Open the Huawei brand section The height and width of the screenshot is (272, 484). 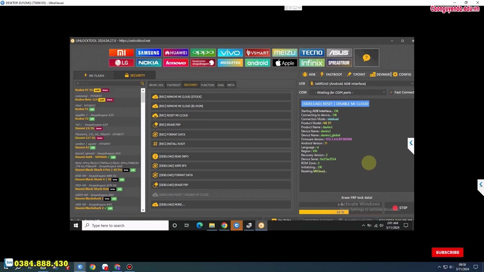pyautogui.click(x=176, y=53)
